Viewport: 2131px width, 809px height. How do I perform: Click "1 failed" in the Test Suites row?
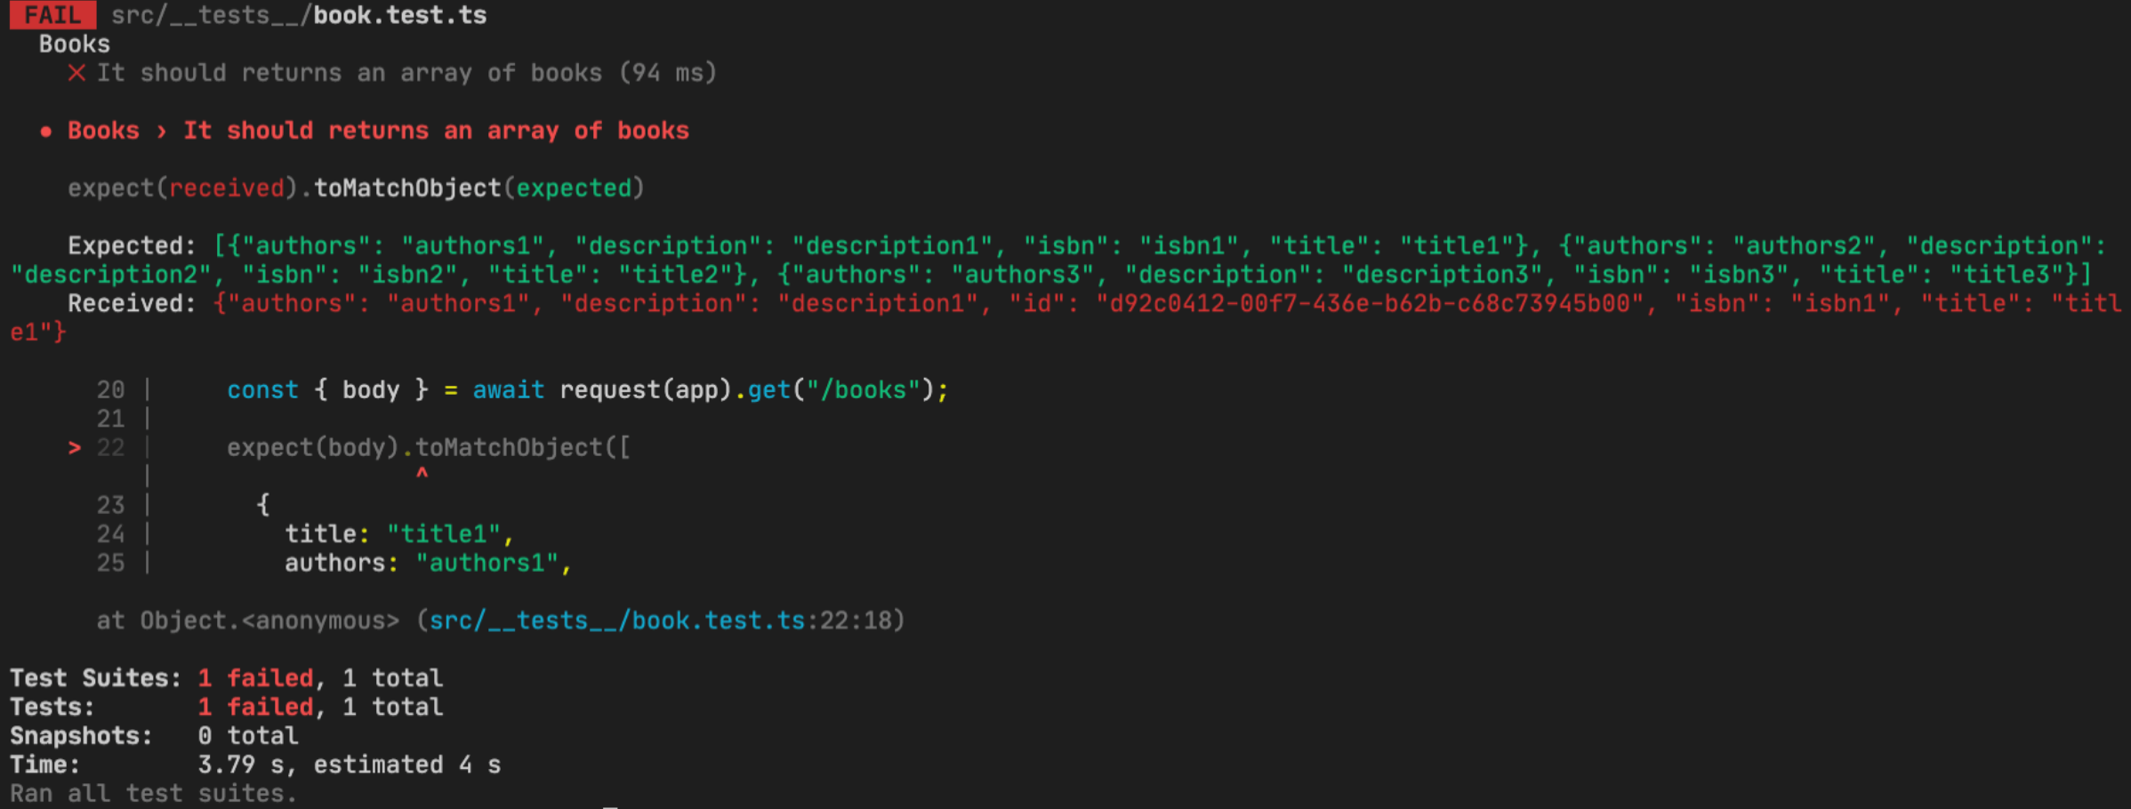tap(255, 678)
